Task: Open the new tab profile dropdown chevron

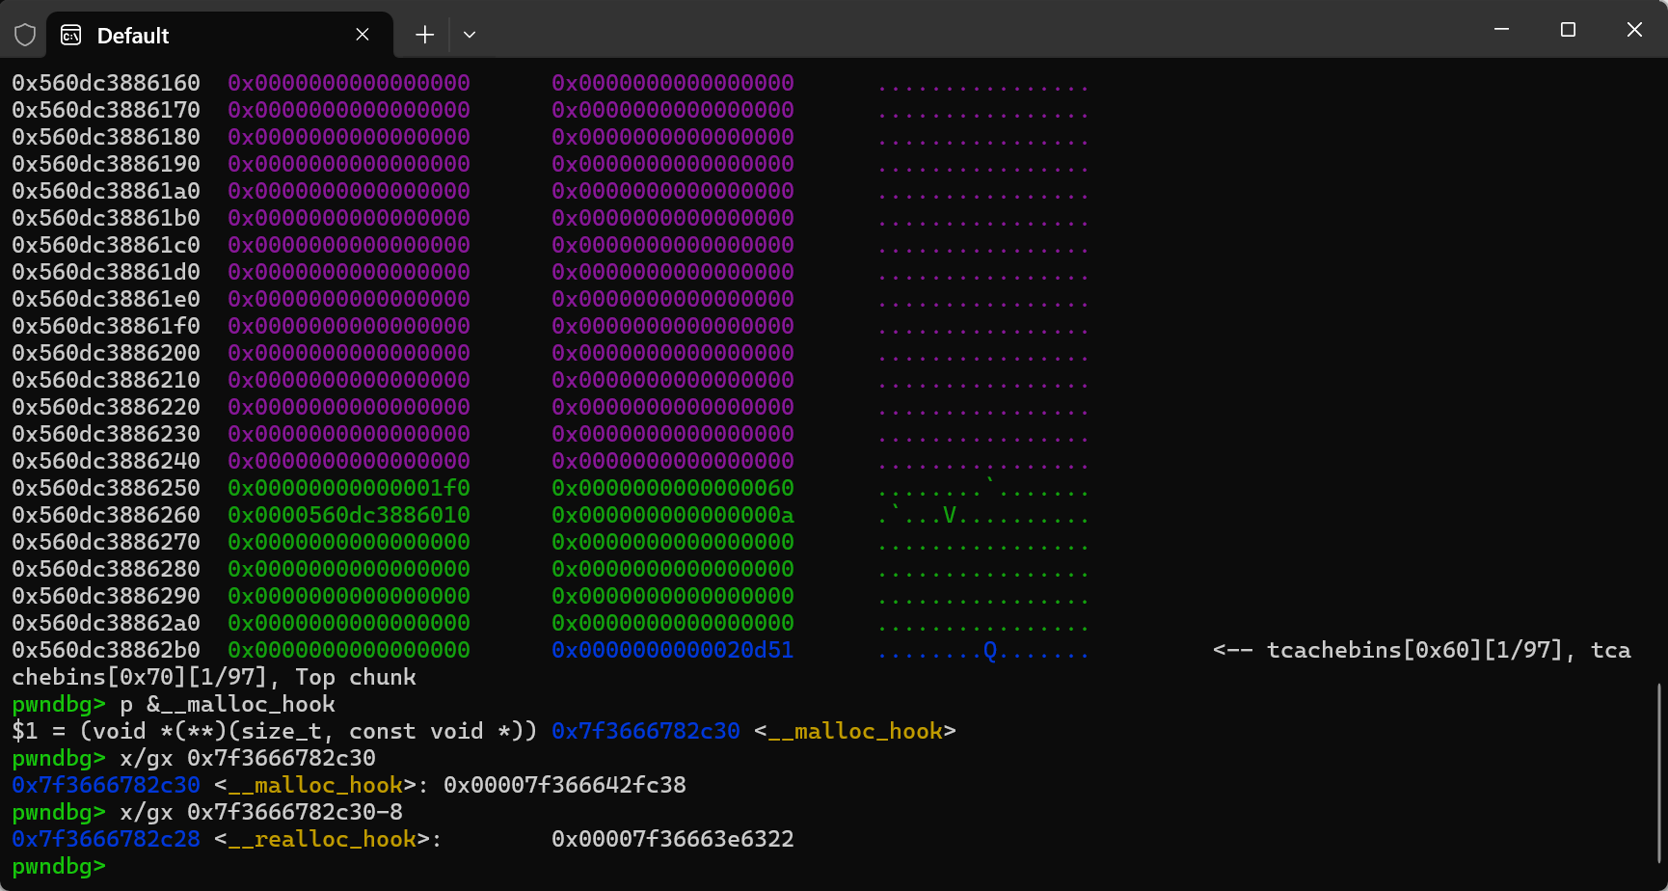Action: coord(470,34)
